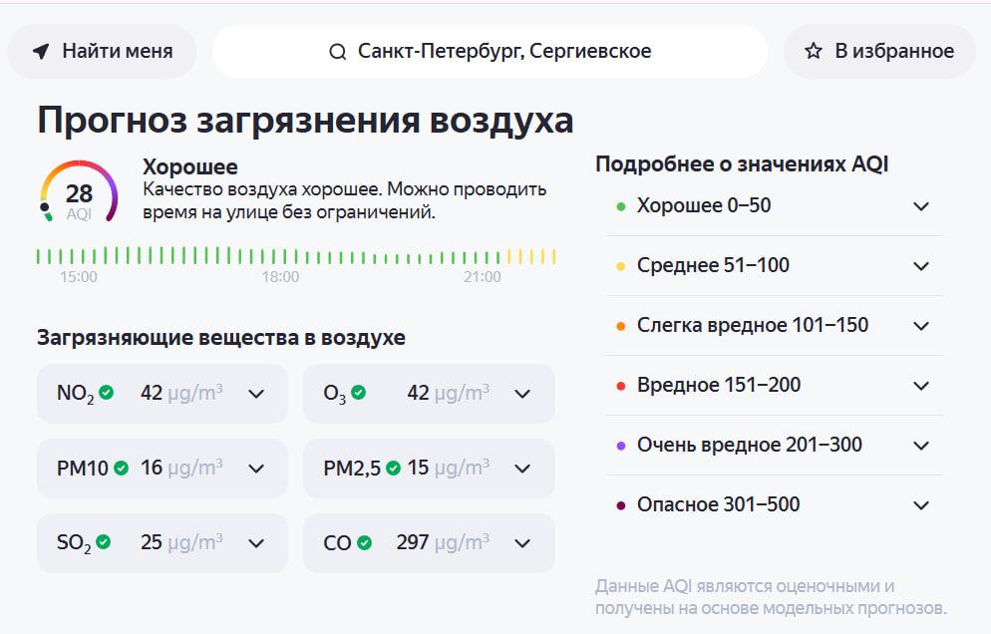This screenshot has width=991, height=634.
Task: Open the "Опасное 301–500" AQI description
Action: click(921, 505)
